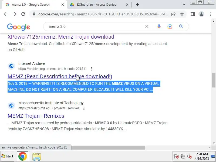Open a new tab with the plus button
This screenshot has width=216, height=162.
(137, 5)
